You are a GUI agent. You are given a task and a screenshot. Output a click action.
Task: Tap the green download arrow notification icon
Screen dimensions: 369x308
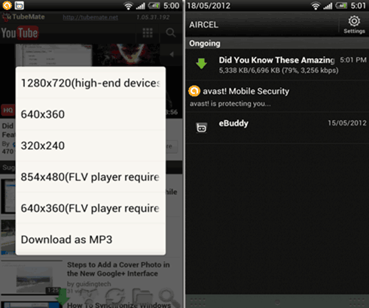[201, 64]
